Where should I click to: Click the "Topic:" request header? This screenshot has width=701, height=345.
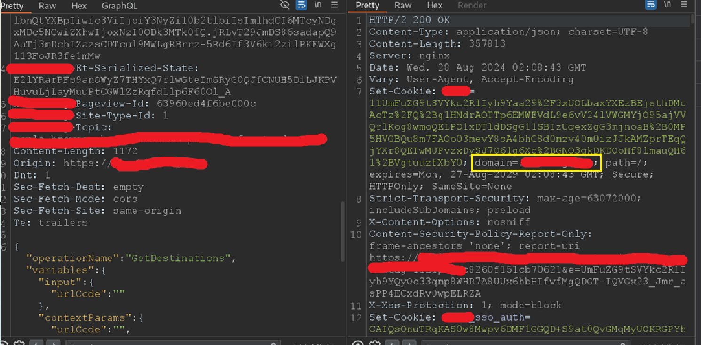point(94,127)
